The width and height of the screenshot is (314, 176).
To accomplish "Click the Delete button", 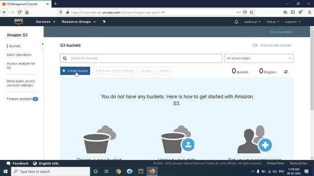I will coord(164,71).
